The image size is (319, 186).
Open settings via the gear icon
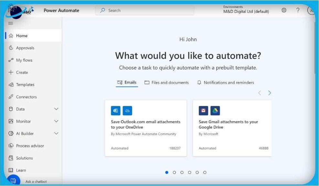tap(284, 10)
